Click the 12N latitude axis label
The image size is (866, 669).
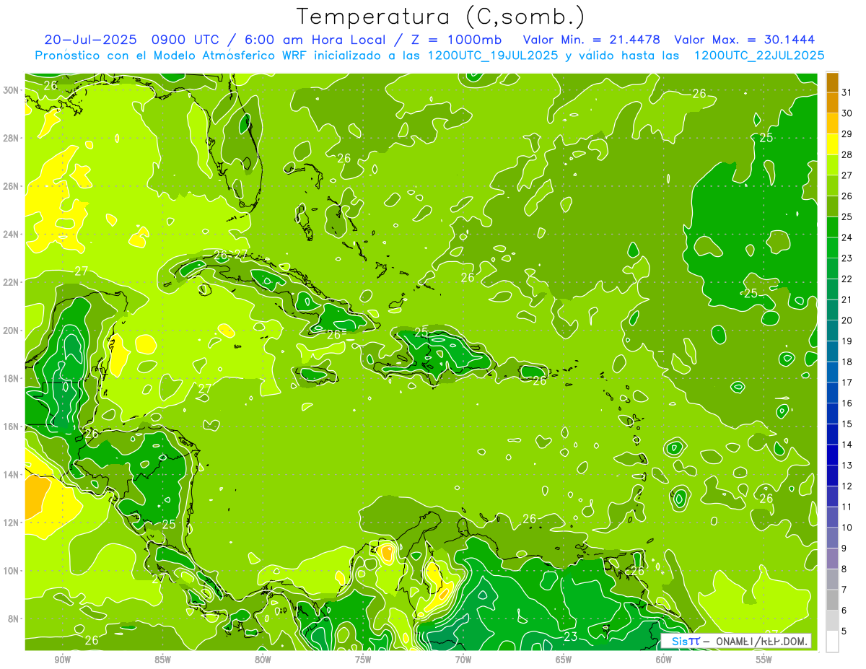(12, 522)
